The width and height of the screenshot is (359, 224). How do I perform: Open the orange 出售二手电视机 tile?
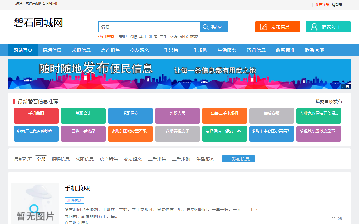[225, 116]
